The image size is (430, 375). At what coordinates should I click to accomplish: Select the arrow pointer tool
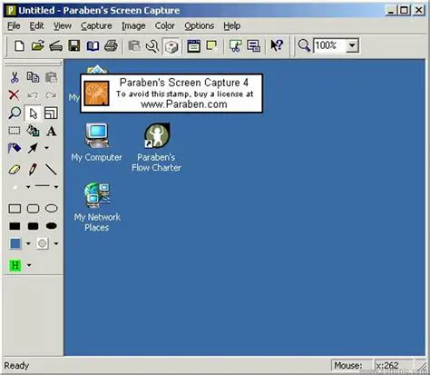[33, 113]
